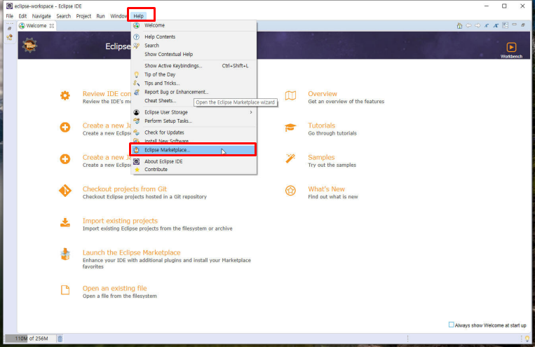This screenshot has height=347, width=535.
Task: Click the Import projects download icon
Action: [65, 222]
